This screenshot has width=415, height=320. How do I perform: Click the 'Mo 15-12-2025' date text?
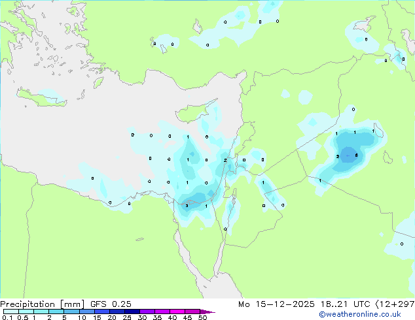pos(276,304)
